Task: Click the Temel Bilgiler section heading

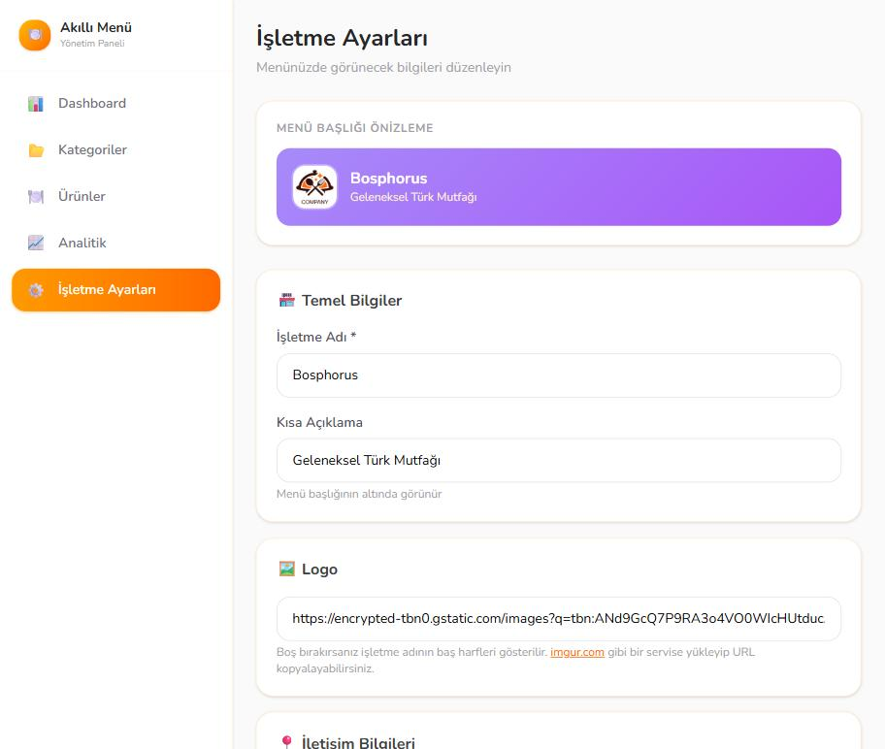Action: (x=351, y=300)
